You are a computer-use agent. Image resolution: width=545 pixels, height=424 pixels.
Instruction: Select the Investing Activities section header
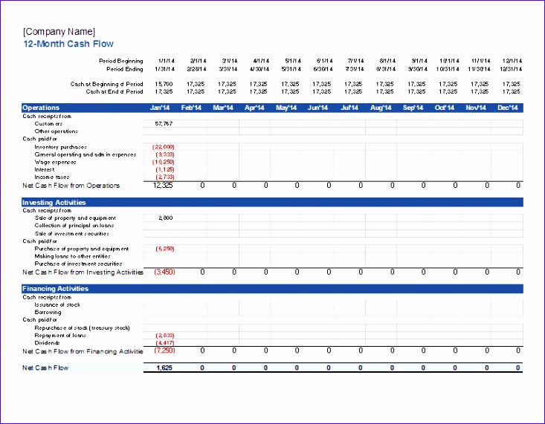[54, 203]
